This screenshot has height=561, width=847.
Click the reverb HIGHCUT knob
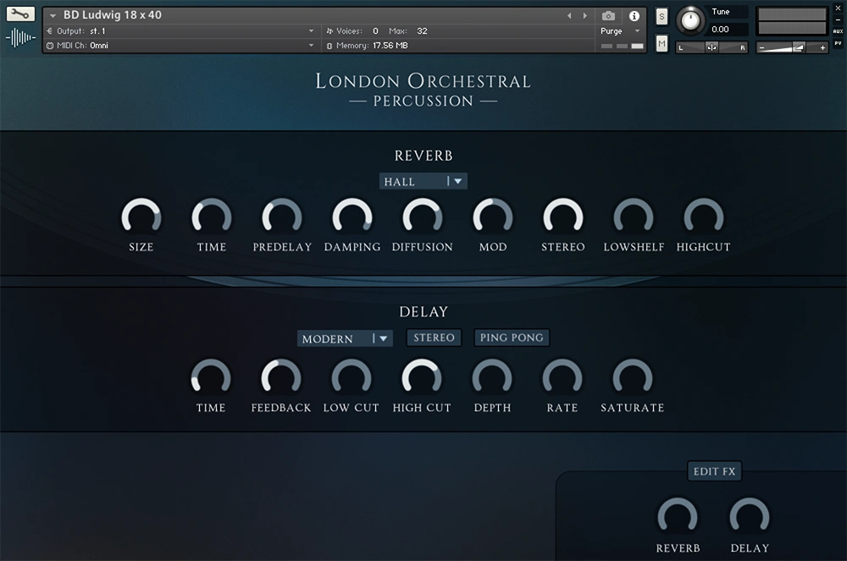pos(703,217)
